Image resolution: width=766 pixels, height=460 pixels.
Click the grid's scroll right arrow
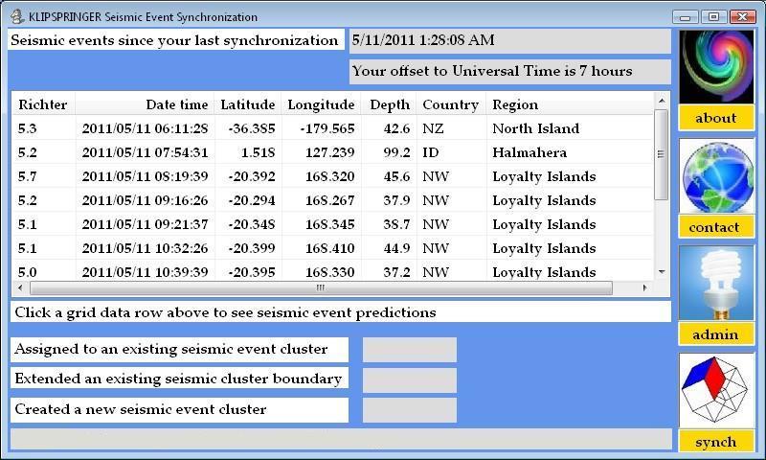[644, 287]
